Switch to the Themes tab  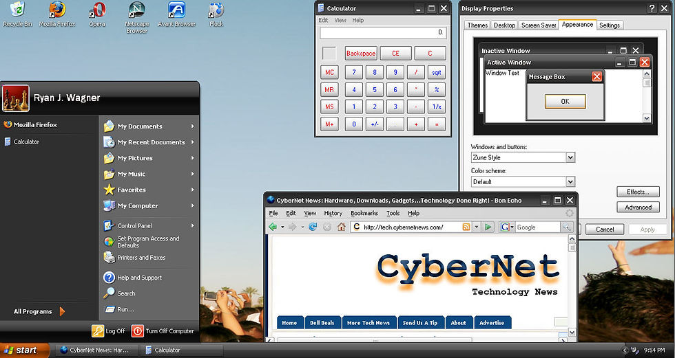tap(477, 25)
